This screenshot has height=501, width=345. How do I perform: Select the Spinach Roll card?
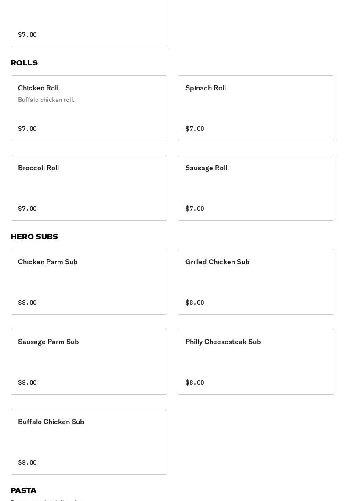[x=256, y=108]
